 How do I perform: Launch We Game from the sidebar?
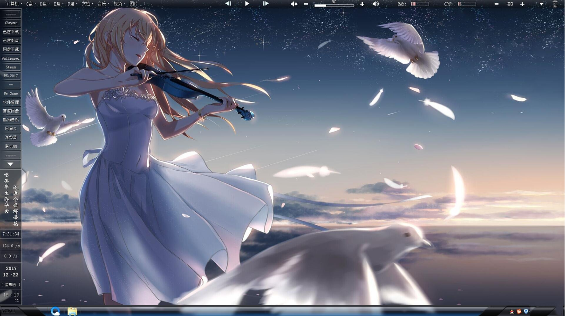(x=11, y=94)
